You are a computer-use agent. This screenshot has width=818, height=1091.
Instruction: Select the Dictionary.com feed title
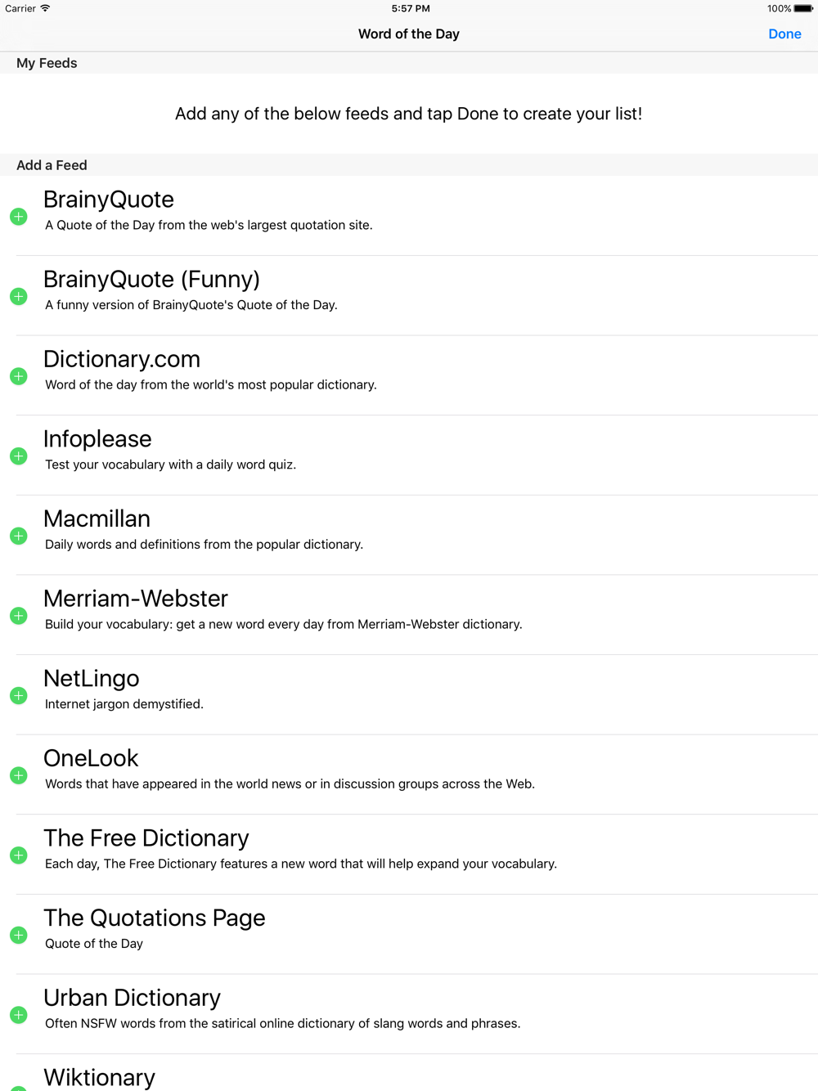point(122,359)
